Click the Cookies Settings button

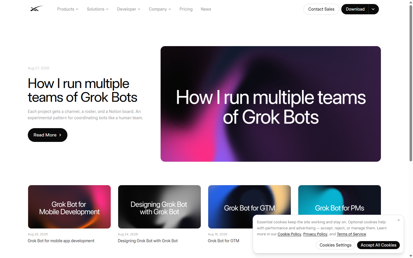click(336, 245)
